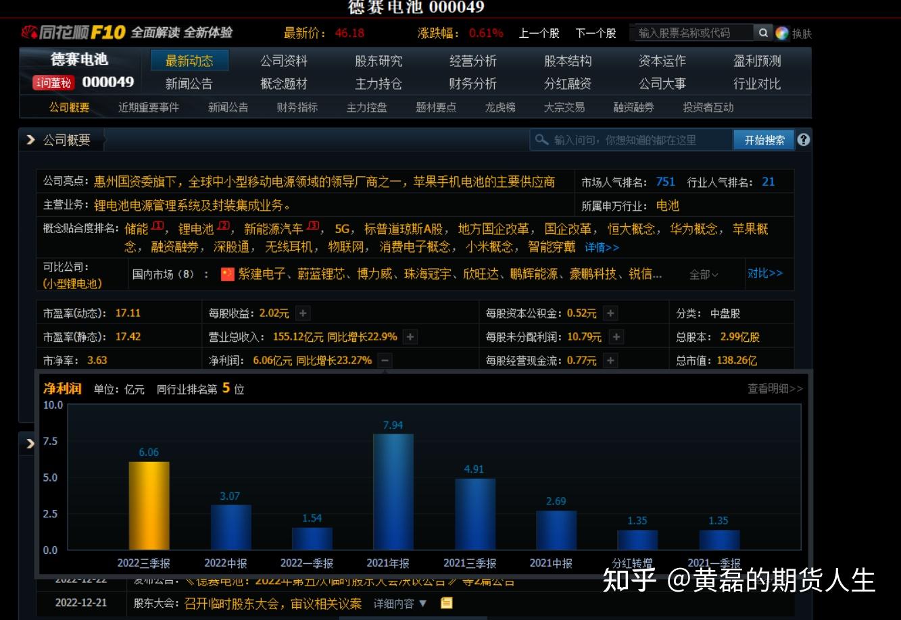Click the yellow note icon beside 详细内容
Viewport: 901px width, 620px height.
click(446, 602)
